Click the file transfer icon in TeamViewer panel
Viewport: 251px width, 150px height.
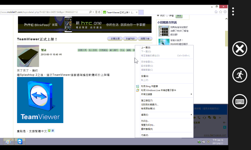click(x=215, y=118)
